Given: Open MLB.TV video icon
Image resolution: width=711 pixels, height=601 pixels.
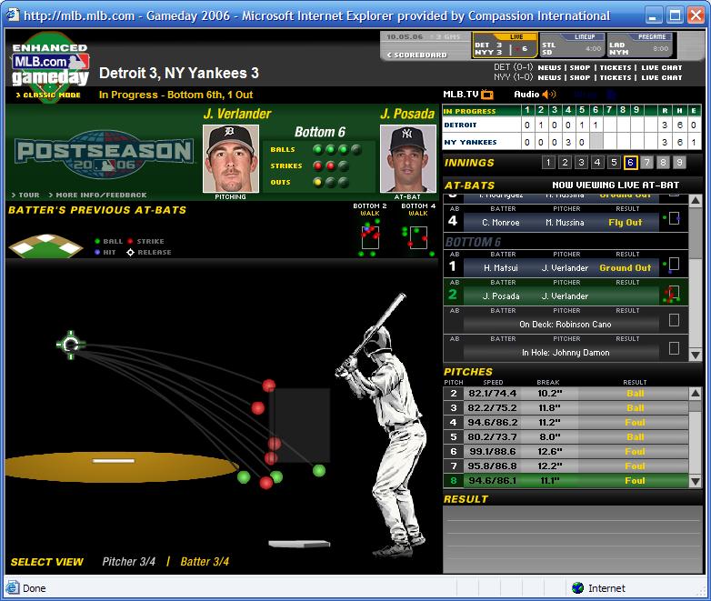Looking at the screenshot, I should 487,95.
